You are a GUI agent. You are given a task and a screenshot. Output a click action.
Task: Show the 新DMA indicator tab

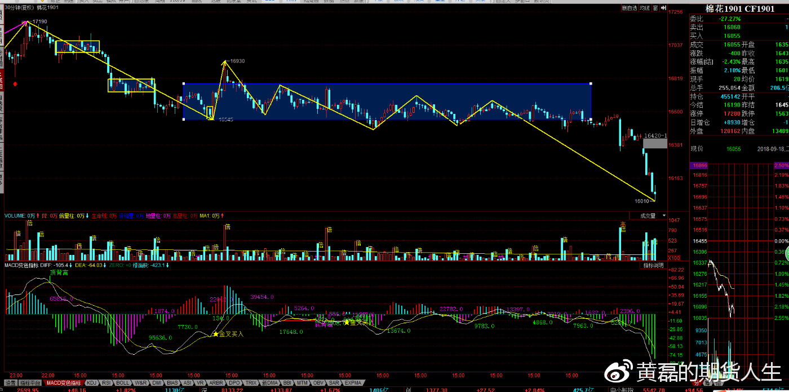point(271,383)
